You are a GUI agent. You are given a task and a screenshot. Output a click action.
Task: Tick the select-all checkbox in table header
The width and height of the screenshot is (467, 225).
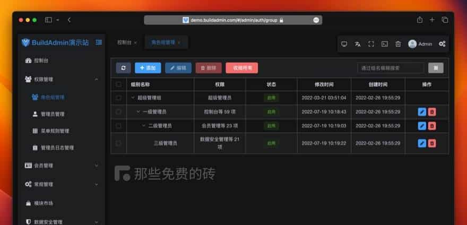pyautogui.click(x=118, y=84)
